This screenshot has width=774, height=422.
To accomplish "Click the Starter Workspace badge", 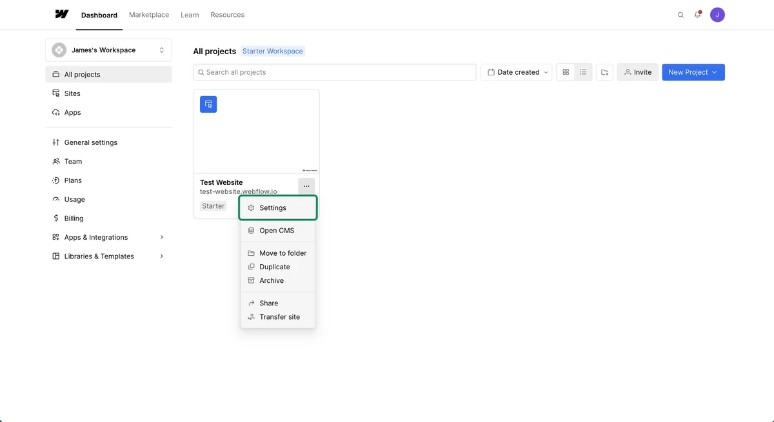I will pyautogui.click(x=273, y=51).
